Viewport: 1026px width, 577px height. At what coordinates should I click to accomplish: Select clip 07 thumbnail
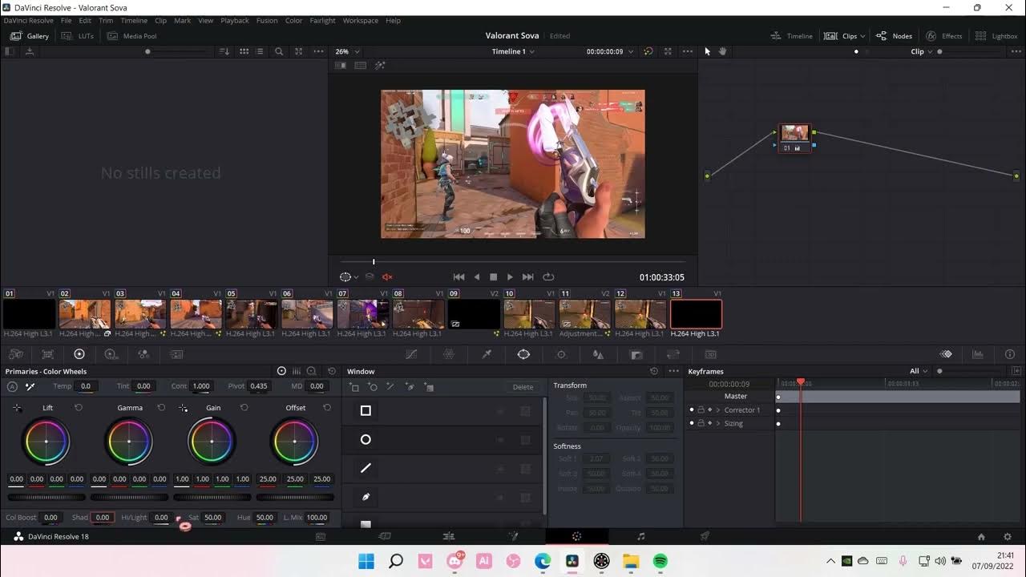362,314
